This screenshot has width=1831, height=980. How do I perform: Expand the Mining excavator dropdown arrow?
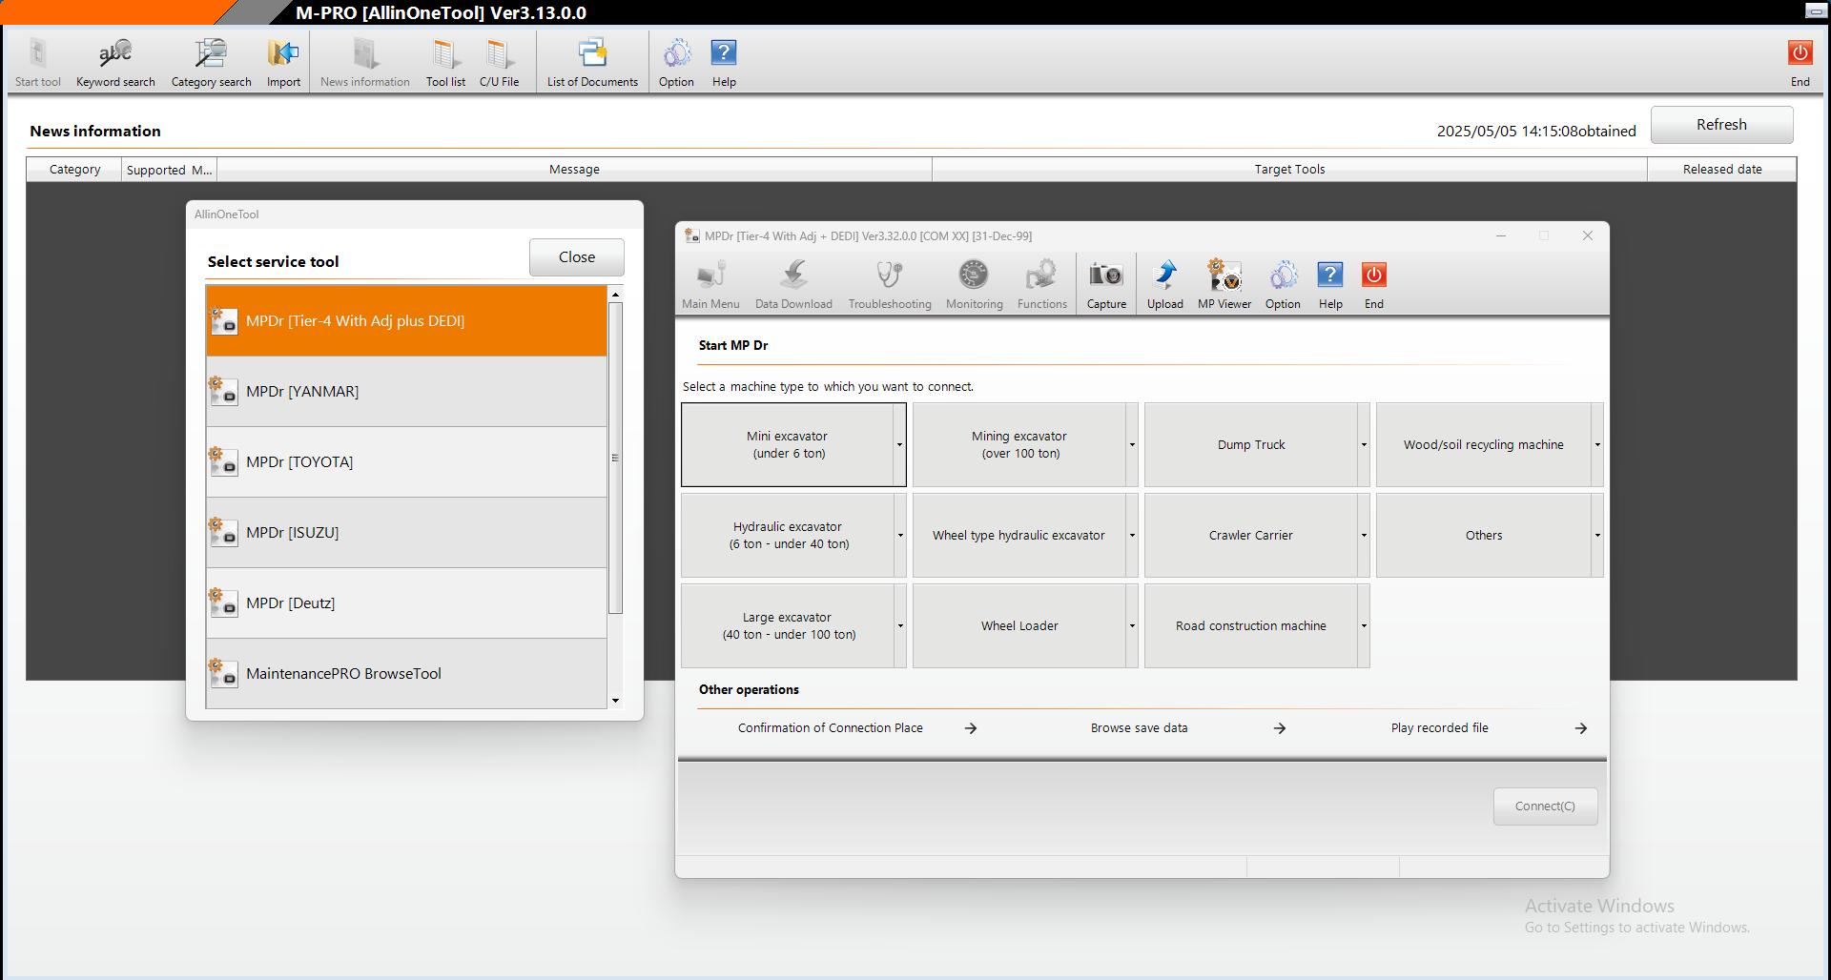pyautogui.click(x=1132, y=445)
